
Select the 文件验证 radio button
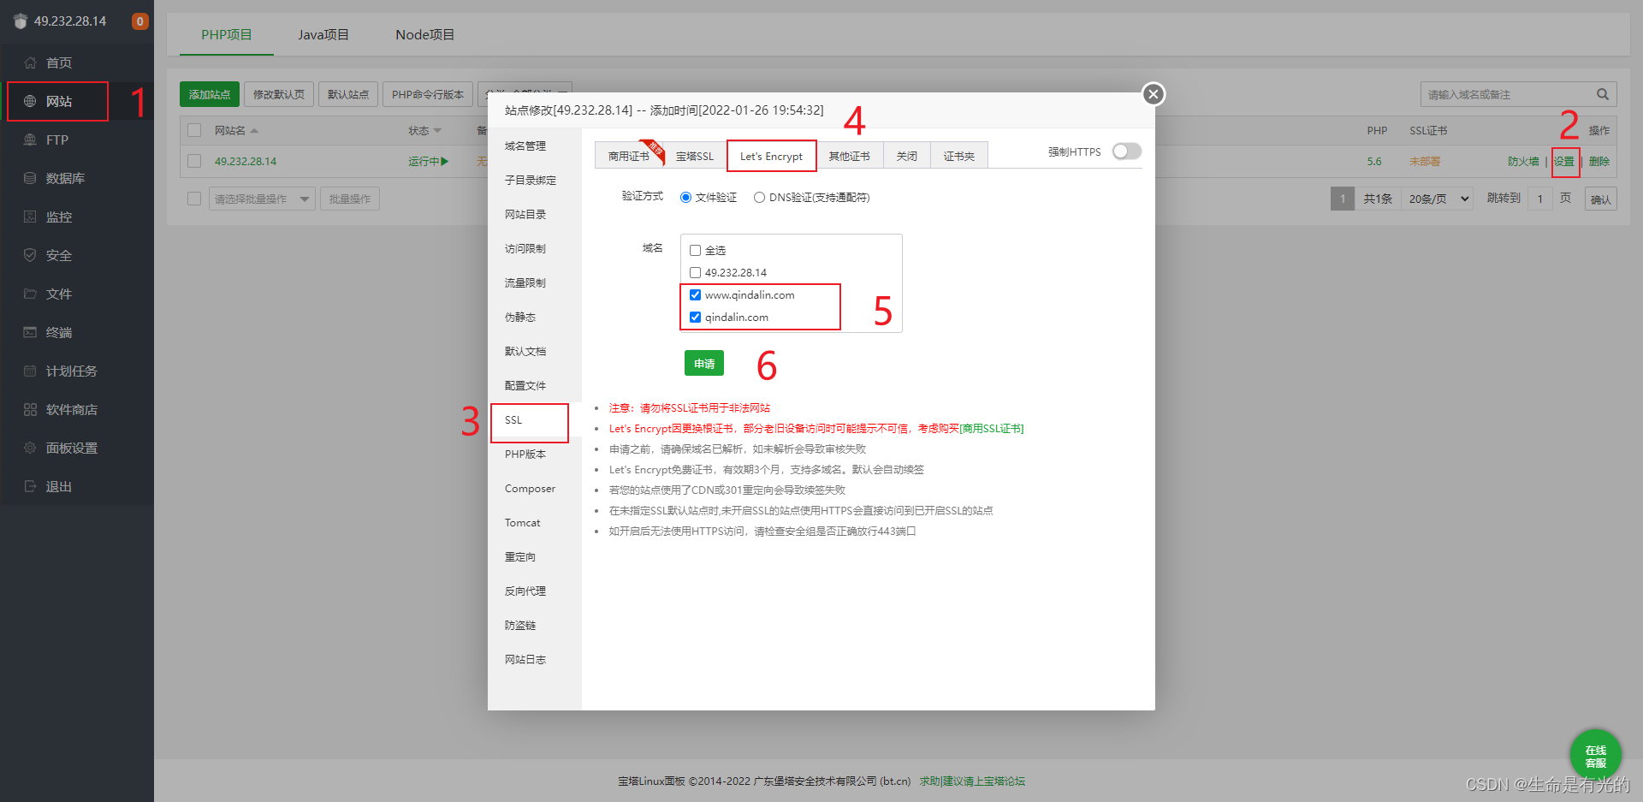click(x=685, y=198)
